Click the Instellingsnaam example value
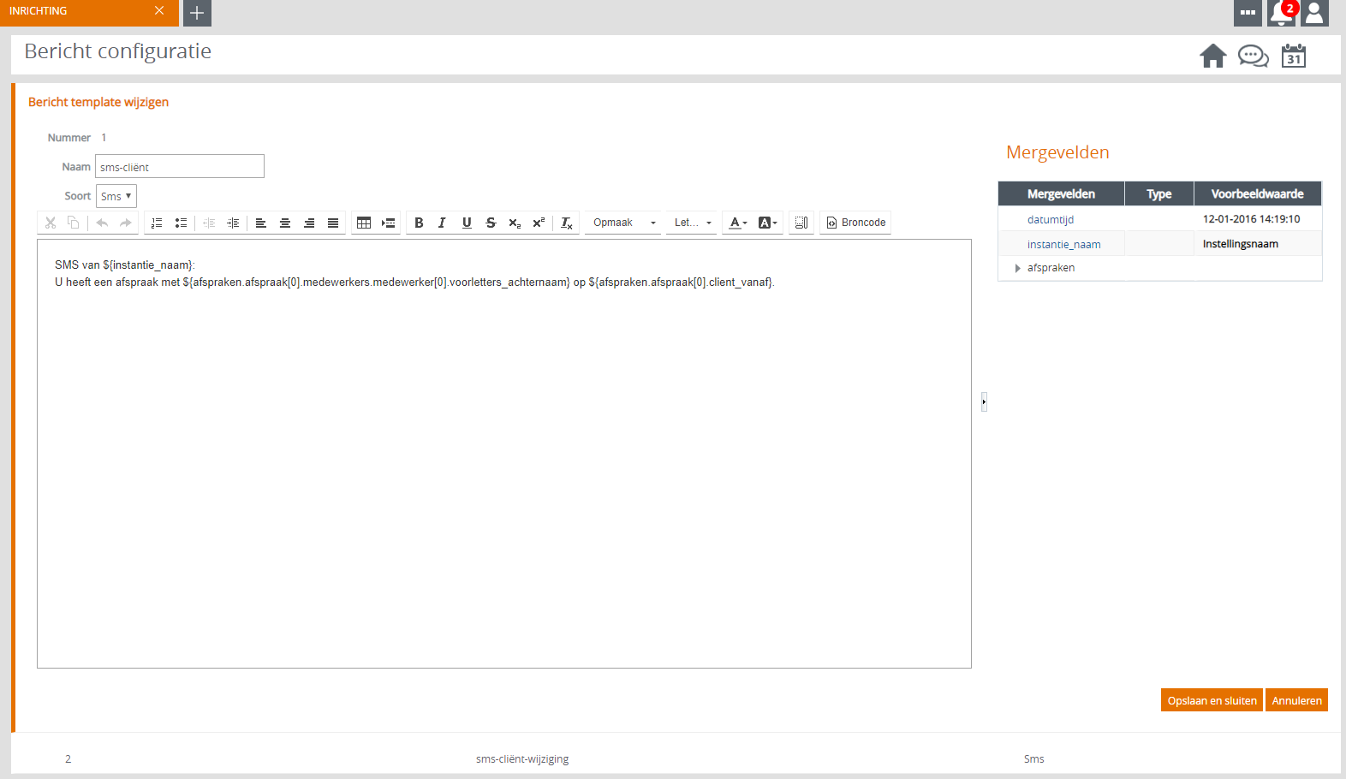The image size is (1346, 779). [x=1240, y=244]
